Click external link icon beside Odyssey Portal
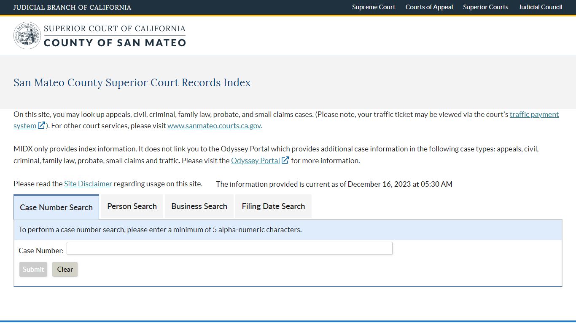Screen dimensions: 576x323 click(x=285, y=160)
